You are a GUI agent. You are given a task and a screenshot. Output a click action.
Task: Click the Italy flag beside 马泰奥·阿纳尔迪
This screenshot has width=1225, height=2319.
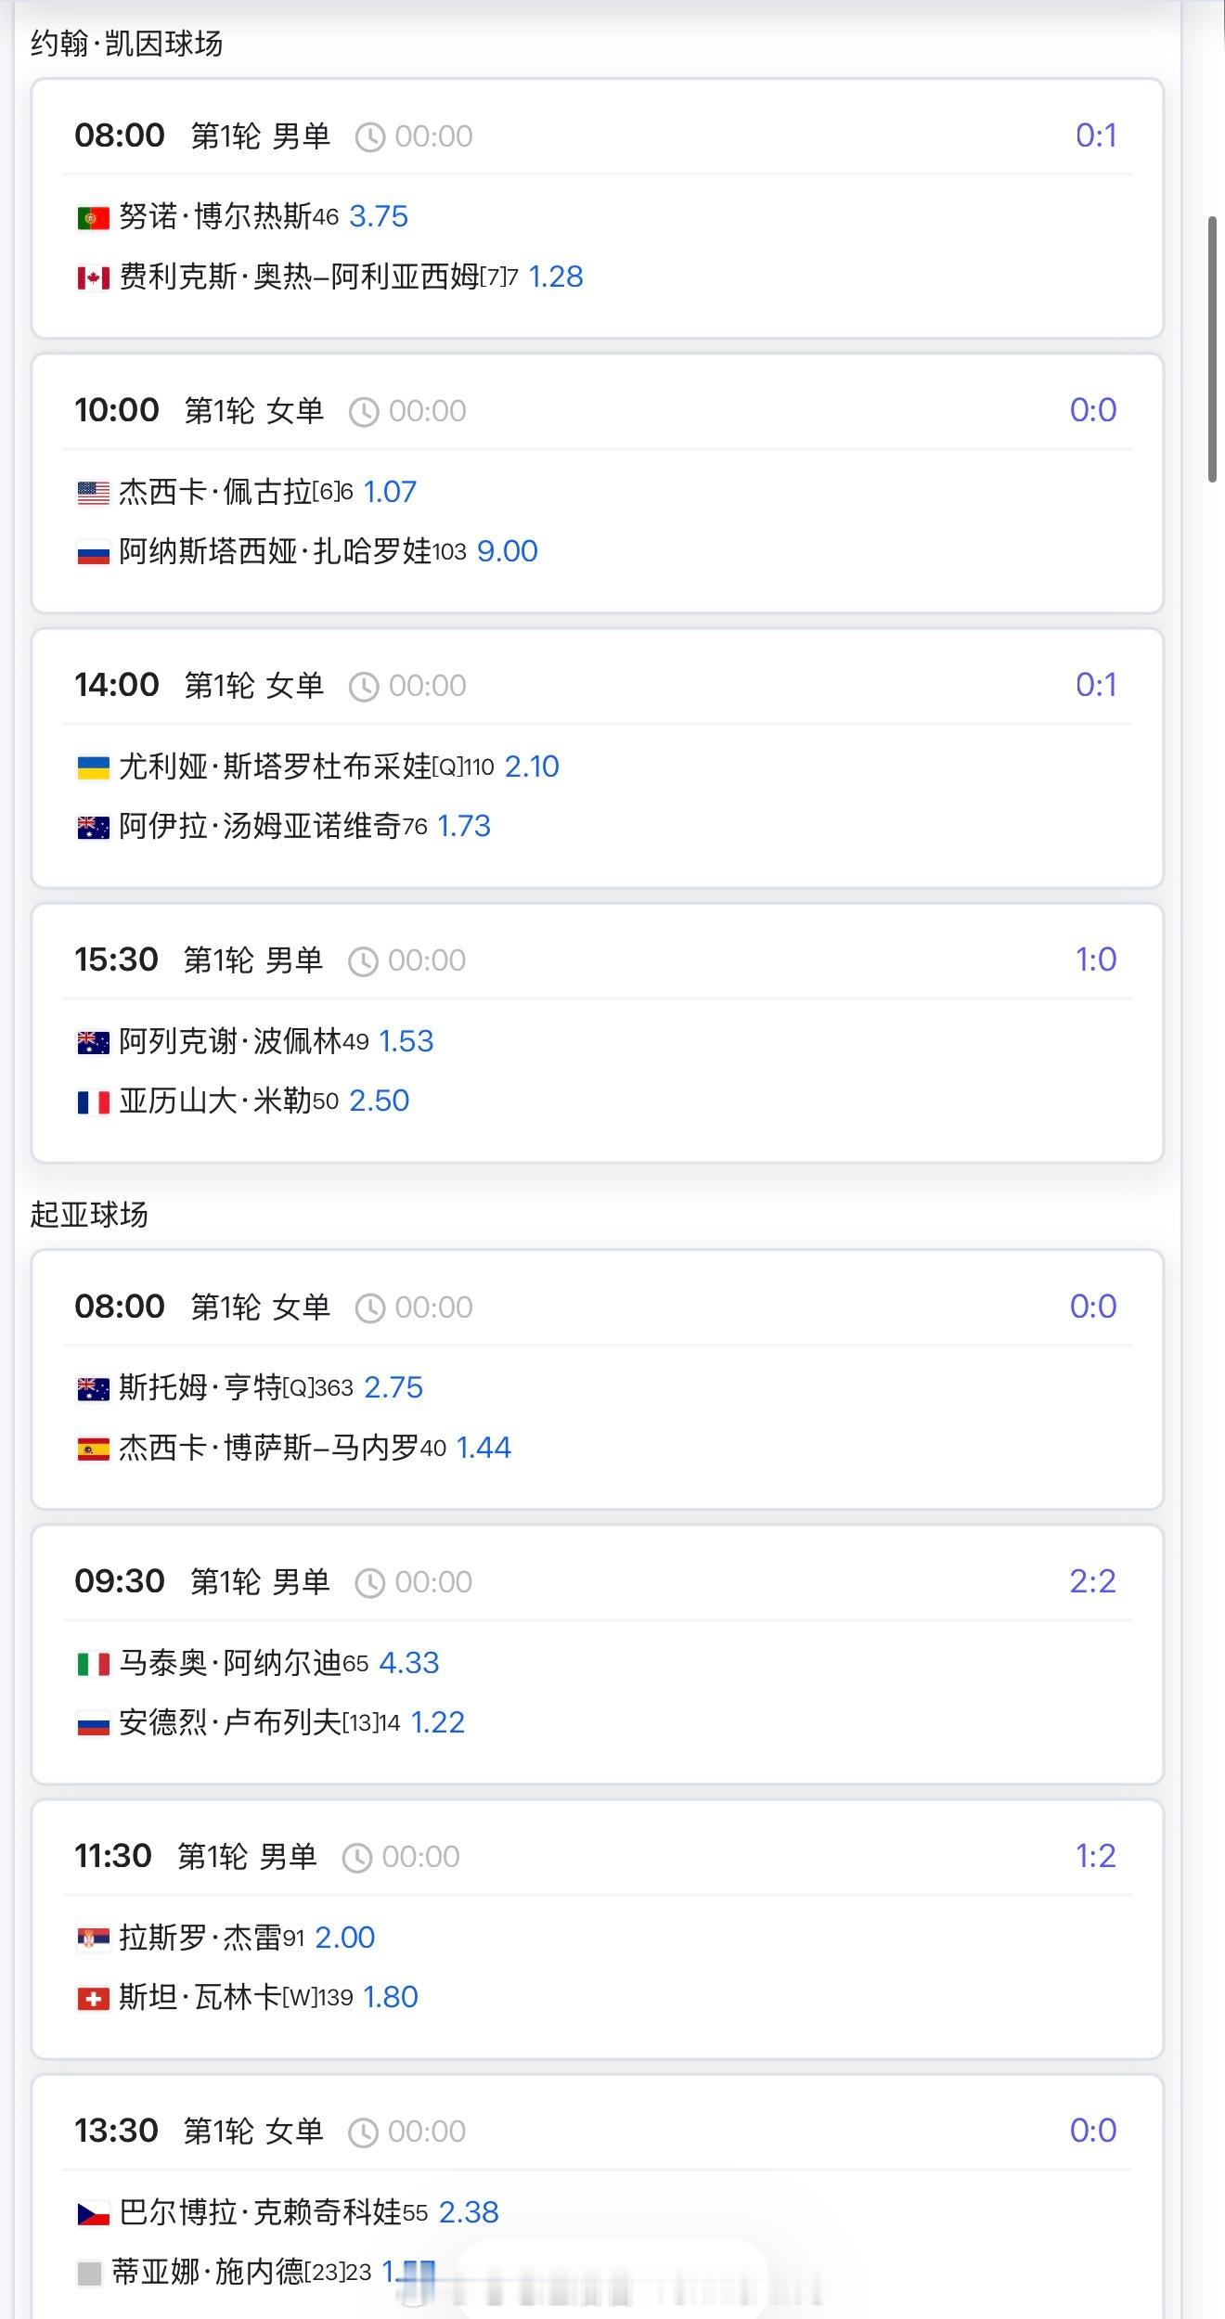pos(93,1664)
